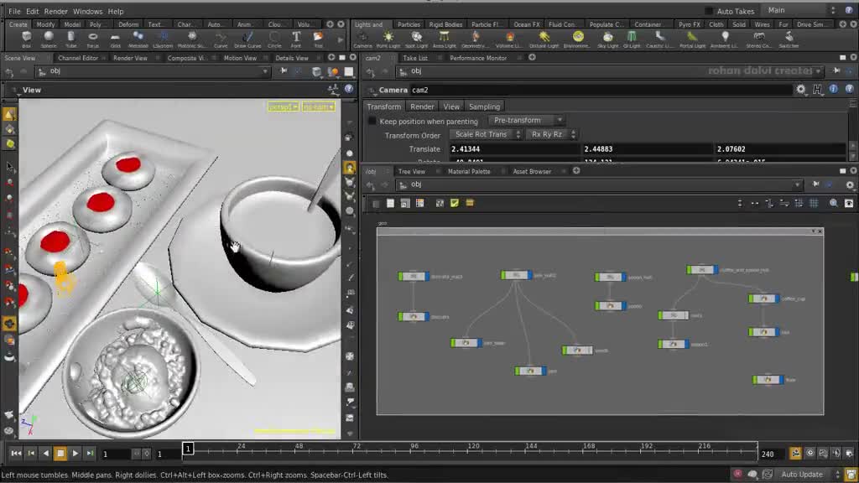Expand the Scale Rot Trans order dropdown

487,135
